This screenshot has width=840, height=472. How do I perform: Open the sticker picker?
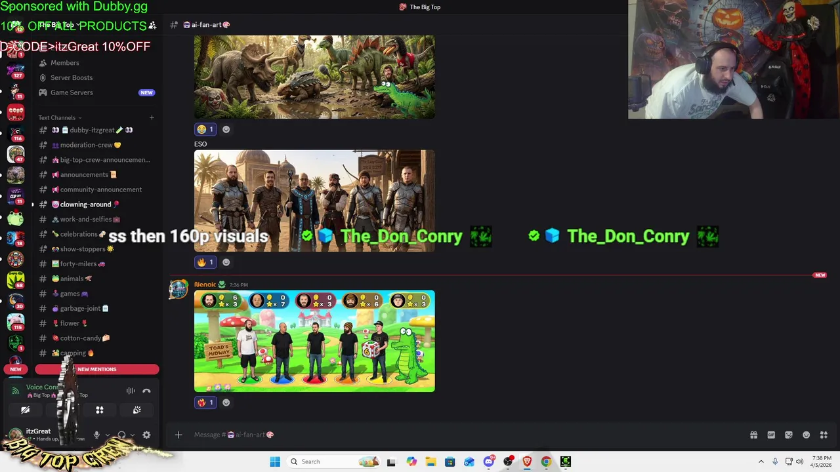point(789,435)
